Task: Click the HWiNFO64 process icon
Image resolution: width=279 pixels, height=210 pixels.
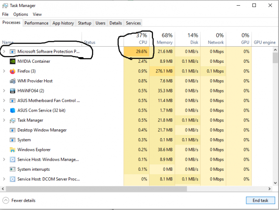Action: pos(13,91)
